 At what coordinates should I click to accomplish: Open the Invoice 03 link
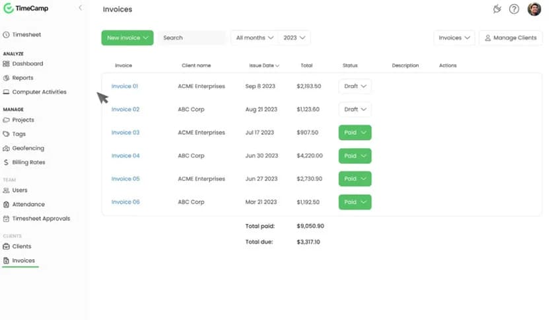click(125, 132)
